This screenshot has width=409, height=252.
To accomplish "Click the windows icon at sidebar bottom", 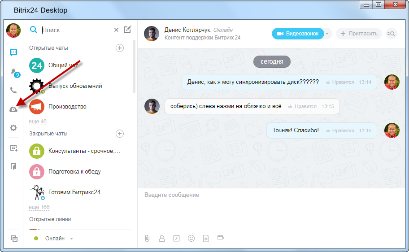I will 14,238.
